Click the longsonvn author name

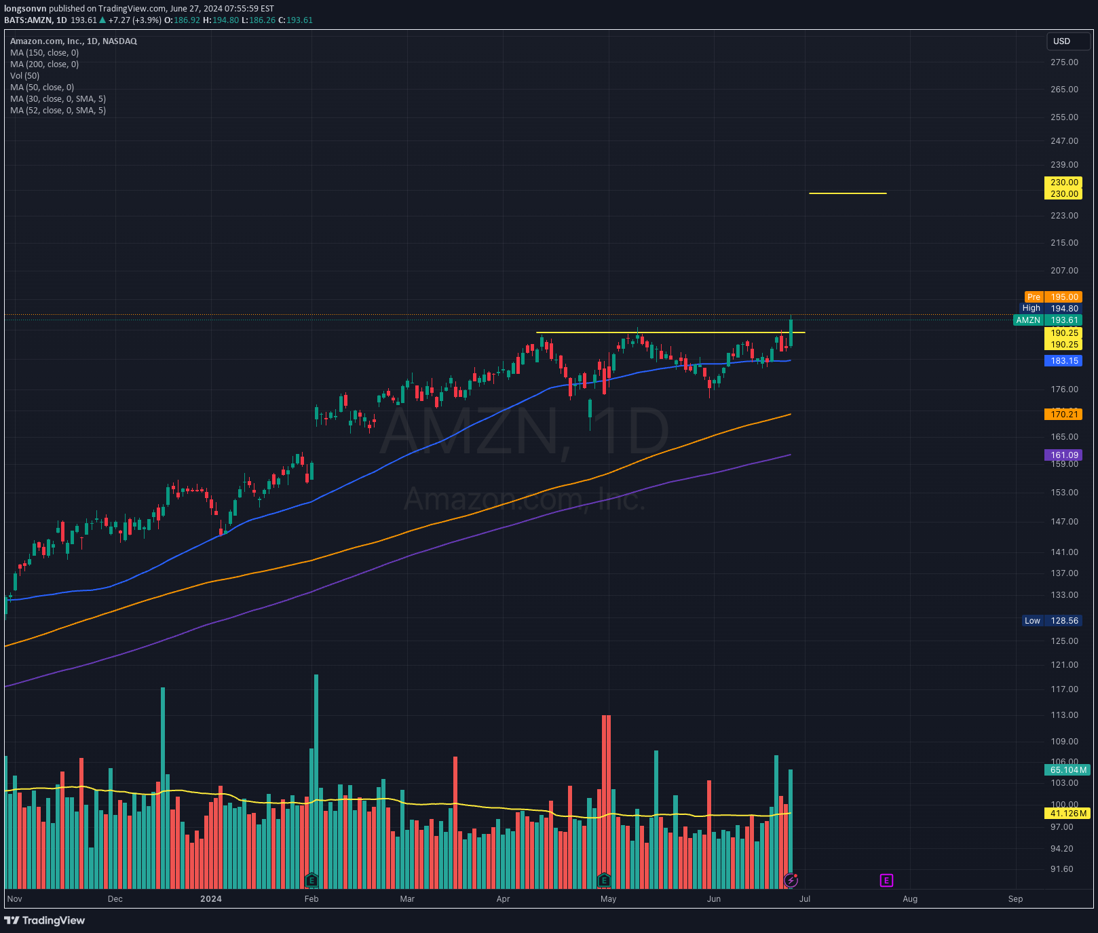(x=25, y=9)
